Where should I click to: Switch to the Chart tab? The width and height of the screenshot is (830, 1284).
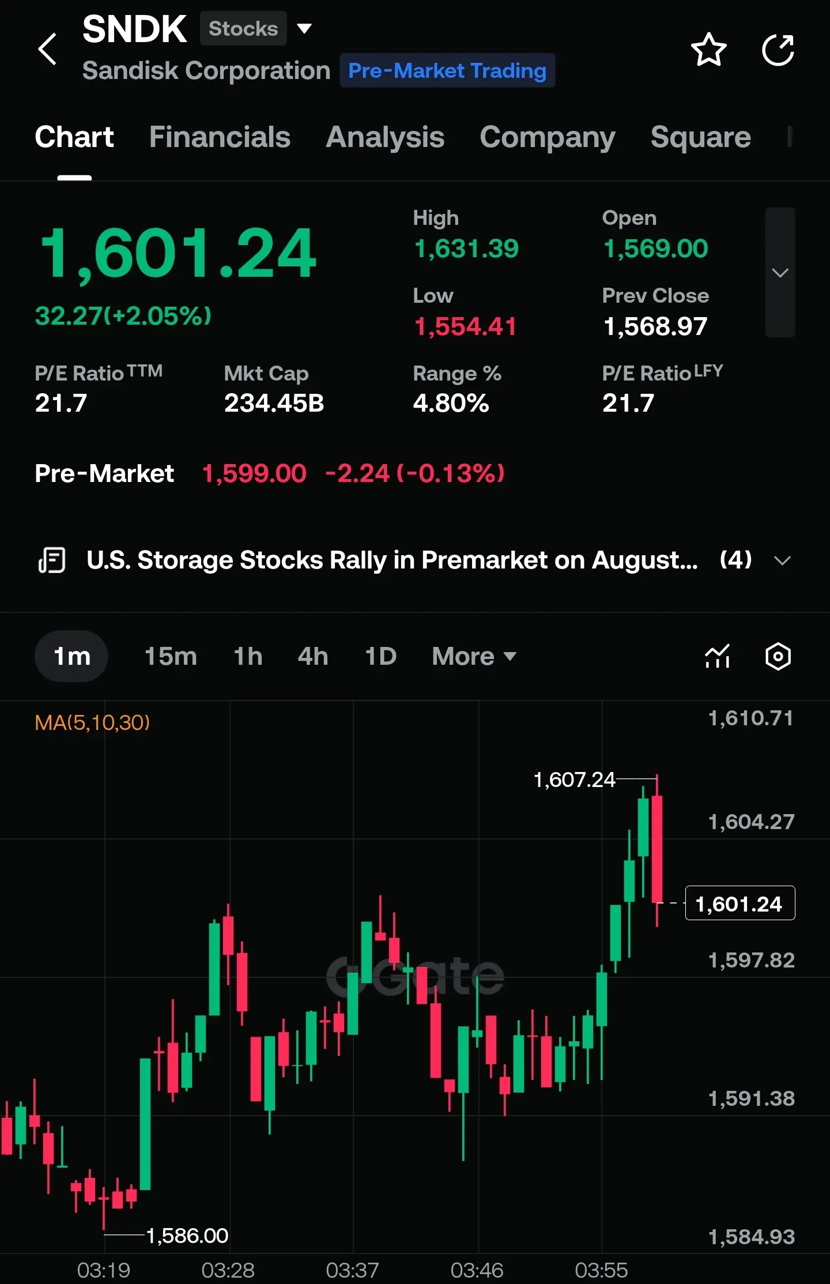74,137
